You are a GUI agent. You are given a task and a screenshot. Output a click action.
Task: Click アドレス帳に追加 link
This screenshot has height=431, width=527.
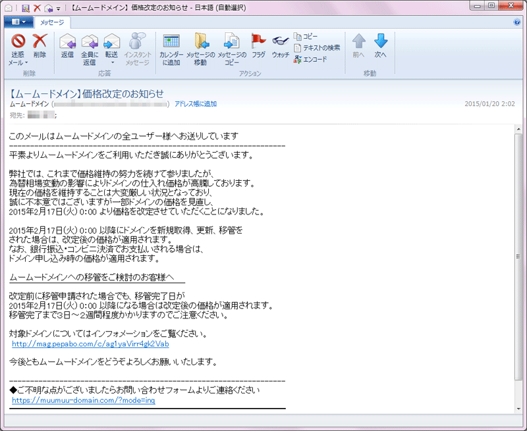[x=196, y=104]
